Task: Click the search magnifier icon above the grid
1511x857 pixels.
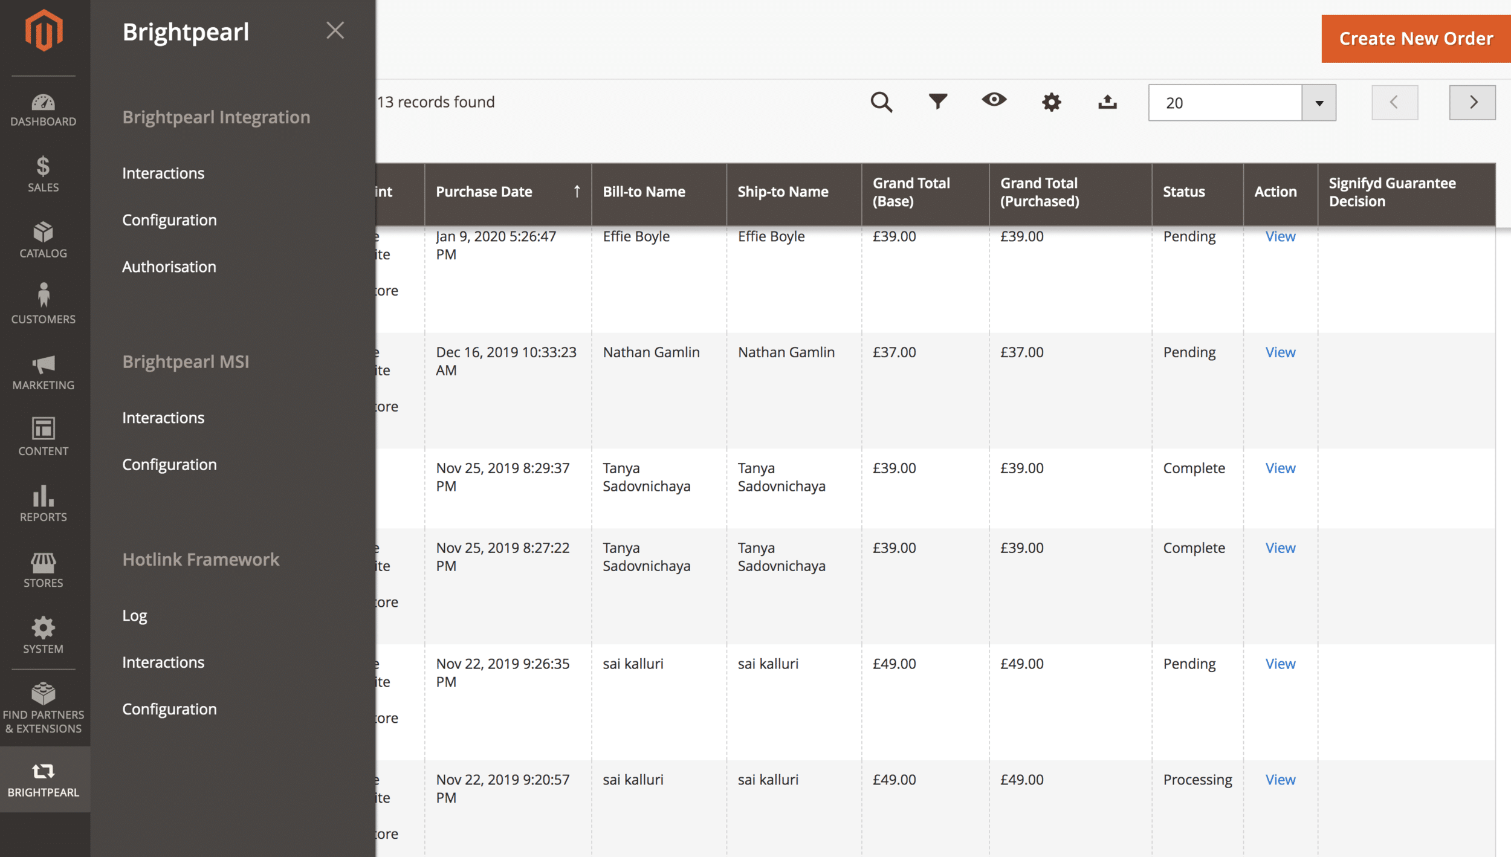Action: coord(881,102)
